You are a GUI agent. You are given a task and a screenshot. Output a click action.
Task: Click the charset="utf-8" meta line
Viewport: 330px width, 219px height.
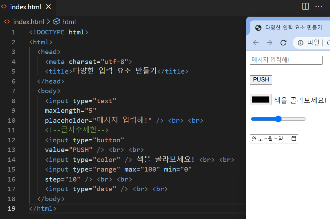tap(89, 62)
